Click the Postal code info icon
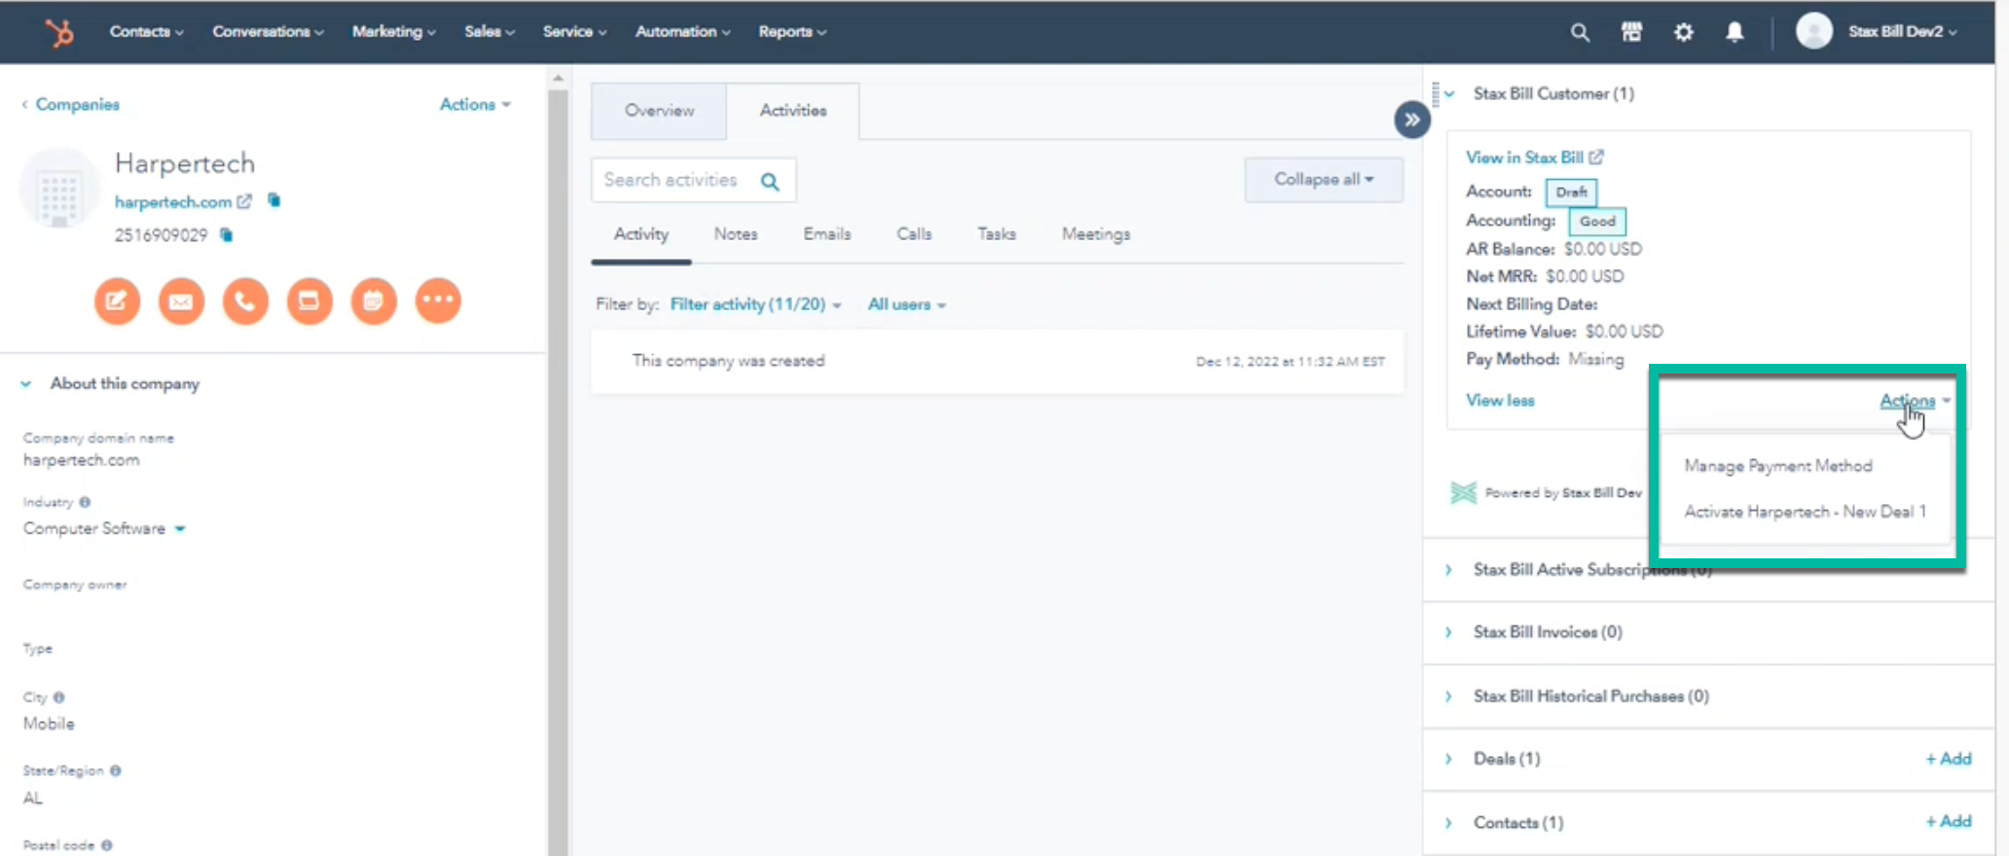 coord(106,845)
